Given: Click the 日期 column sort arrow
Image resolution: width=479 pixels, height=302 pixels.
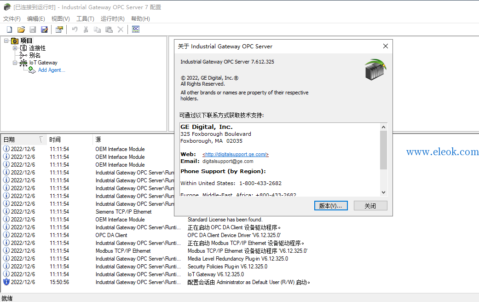Looking at the screenshot, I should point(41,139).
